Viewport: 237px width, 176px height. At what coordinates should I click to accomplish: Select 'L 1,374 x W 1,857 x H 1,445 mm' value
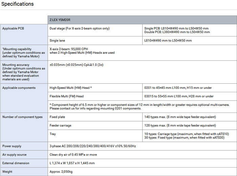point(72,163)
